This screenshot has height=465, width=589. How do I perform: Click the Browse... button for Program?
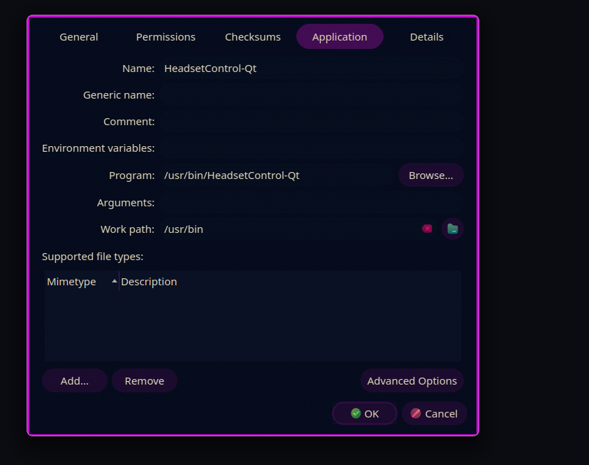click(431, 176)
